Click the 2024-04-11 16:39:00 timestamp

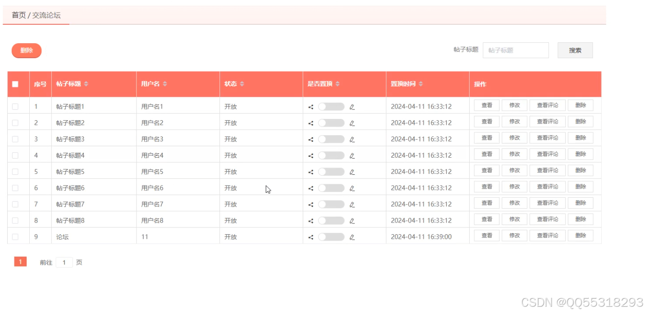click(421, 237)
